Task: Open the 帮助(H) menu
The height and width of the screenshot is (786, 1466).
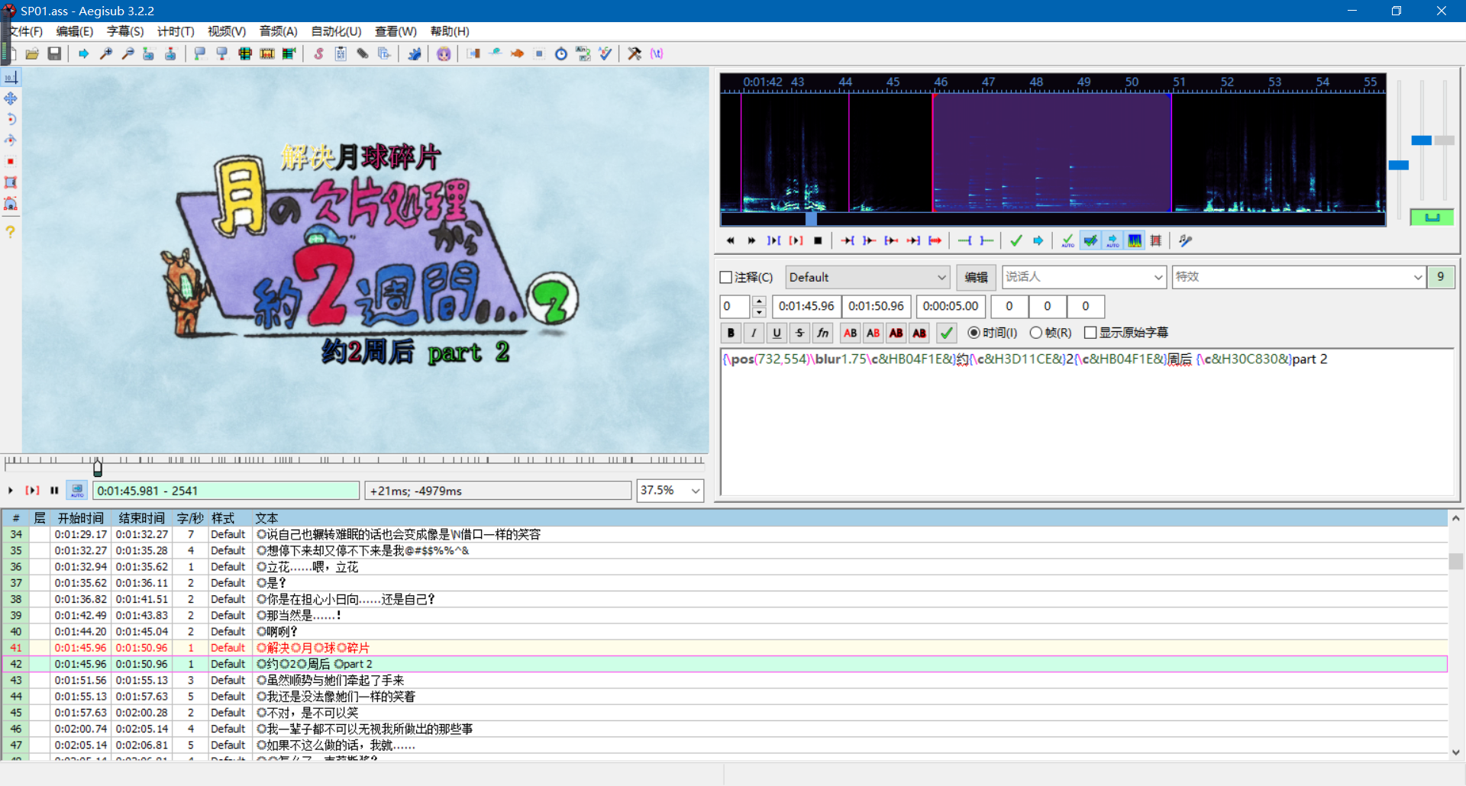Action: click(x=450, y=31)
